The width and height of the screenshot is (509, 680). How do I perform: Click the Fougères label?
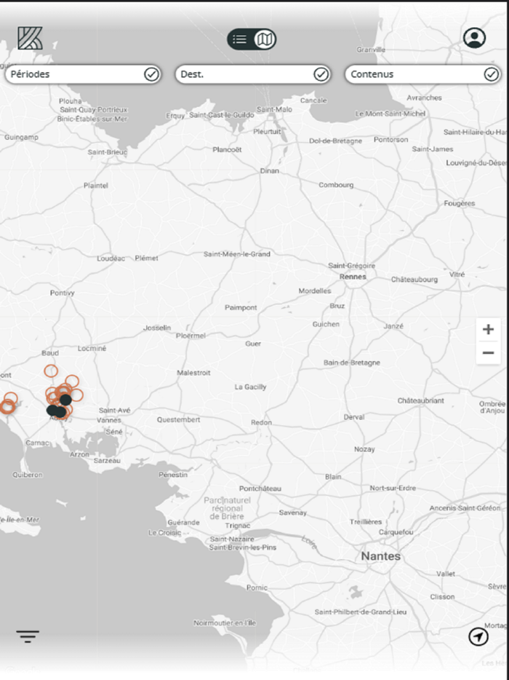(x=459, y=203)
